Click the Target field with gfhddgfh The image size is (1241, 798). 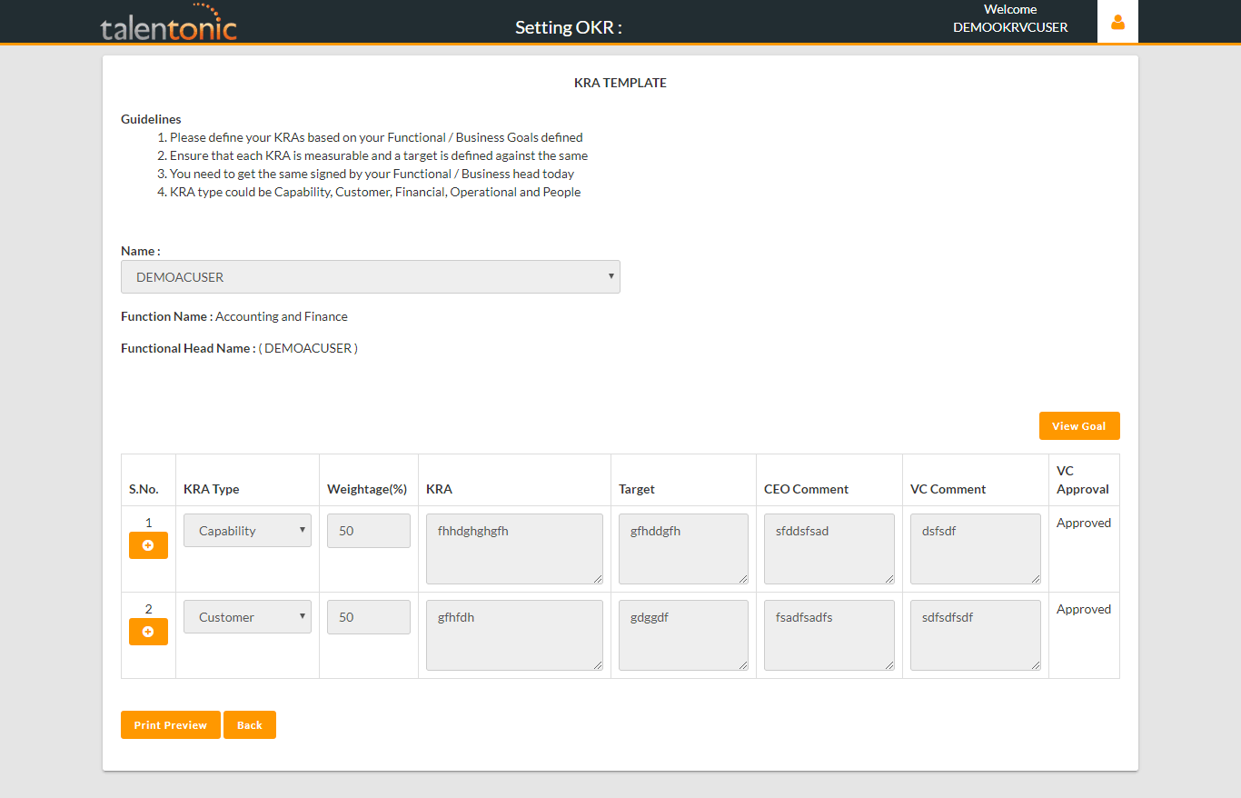pyautogui.click(x=683, y=548)
